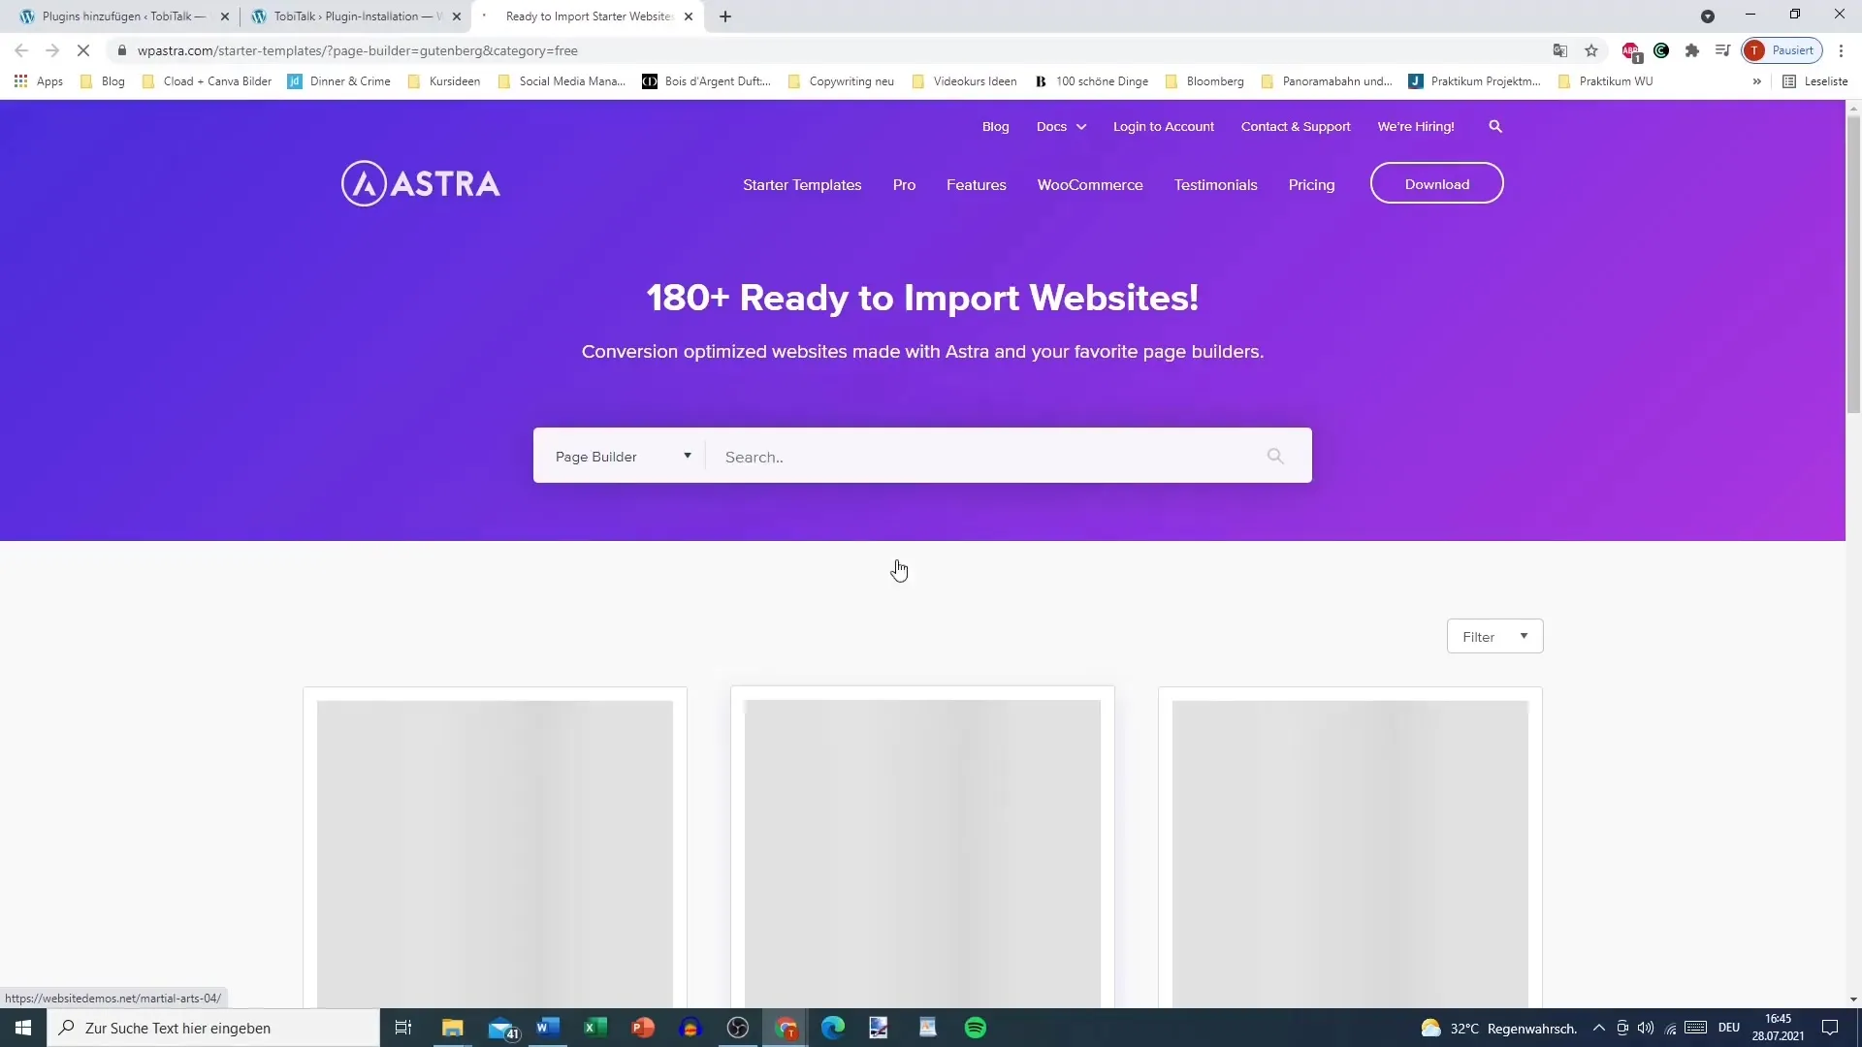Close the Ready to Import Starter Websites tab
1862x1047 pixels.
(689, 16)
